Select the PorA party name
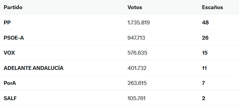Screen dimensions: 239x106 point(10,83)
